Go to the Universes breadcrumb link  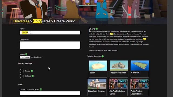point(21,21)
